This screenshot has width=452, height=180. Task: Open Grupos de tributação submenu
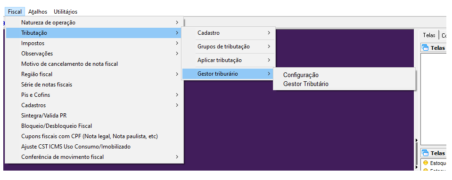pos(229,47)
